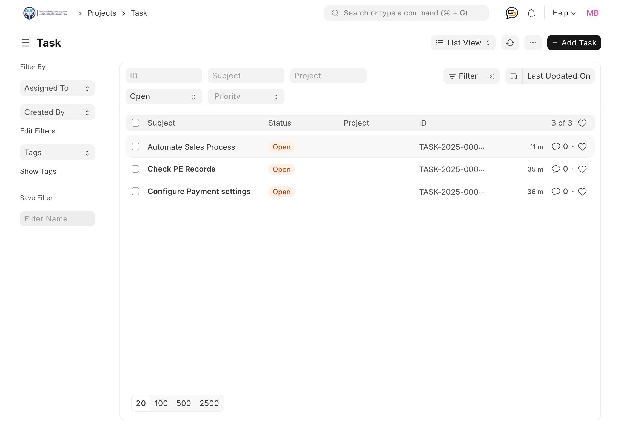Click the Filter Name input field
Screen dimensions: 621x427
(57, 219)
